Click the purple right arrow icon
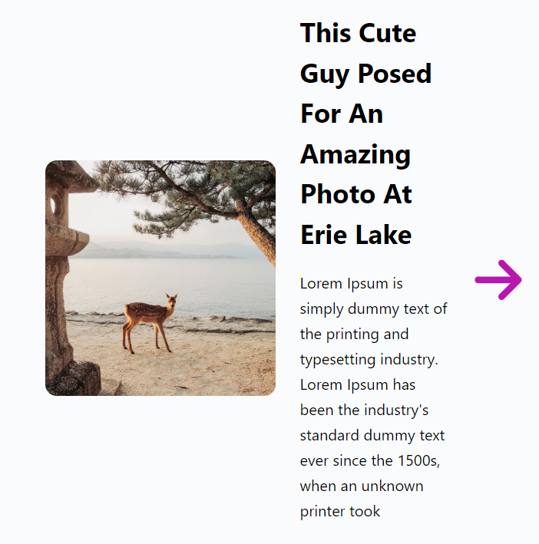Image resolution: width=539 pixels, height=544 pixels. pyautogui.click(x=498, y=280)
